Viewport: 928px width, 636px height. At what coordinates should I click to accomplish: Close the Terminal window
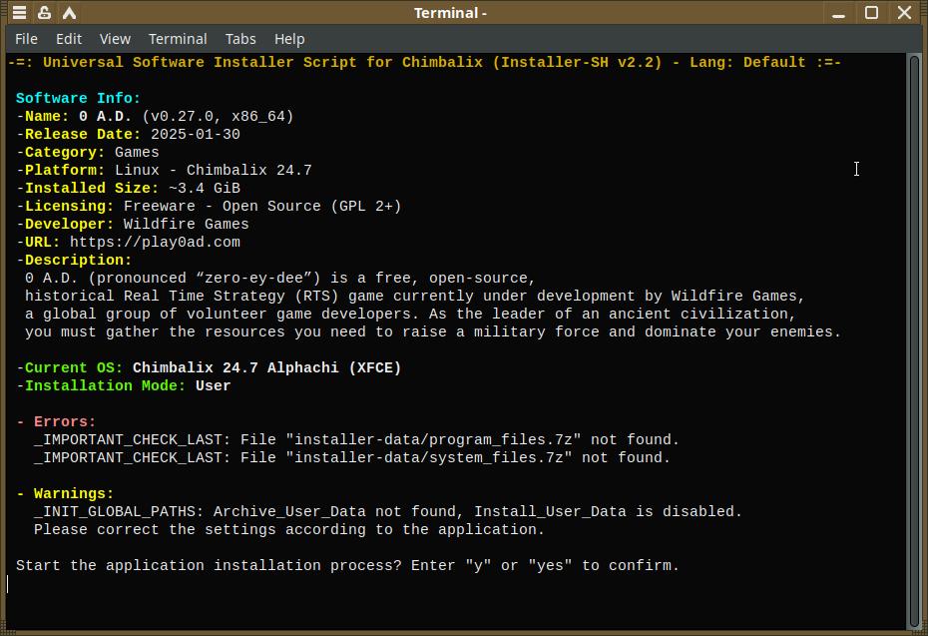pyautogui.click(x=904, y=13)
